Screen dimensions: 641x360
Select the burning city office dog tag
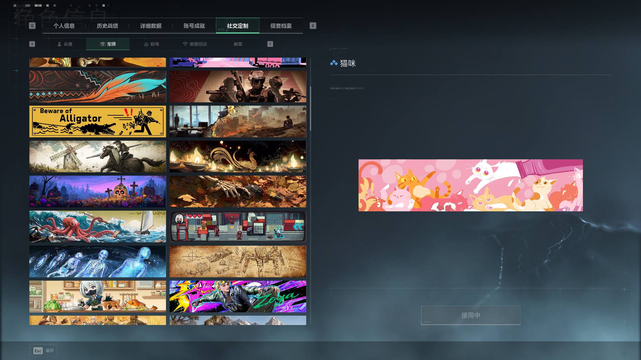click(x=238, y=121)
